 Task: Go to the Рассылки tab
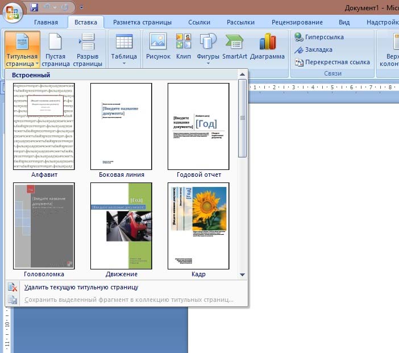click(240, 22)
